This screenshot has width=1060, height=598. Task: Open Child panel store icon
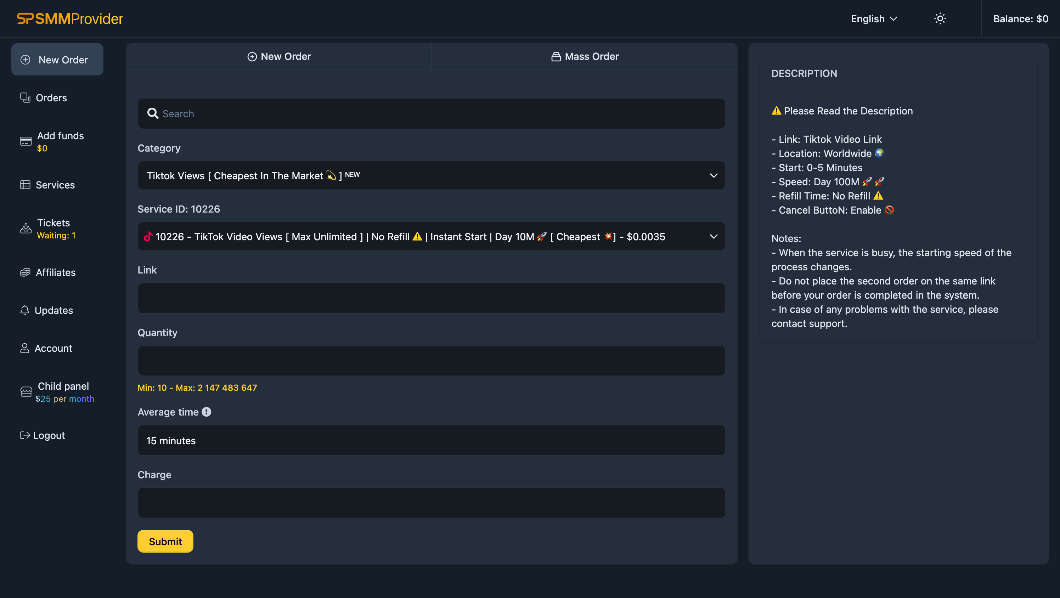coord(26,391)
